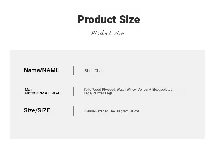215x150 pixels.
Task: Click the Shell Chair name value
Action: [94, 71]
